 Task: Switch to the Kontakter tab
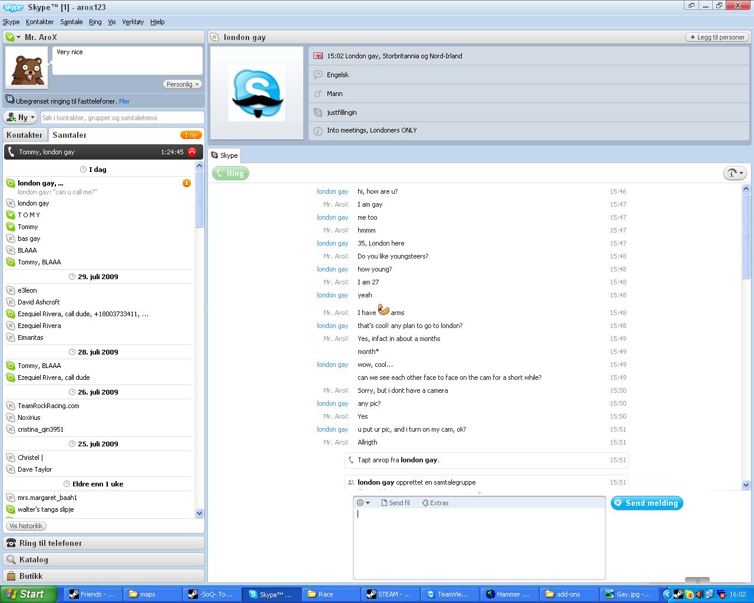click(x=25, y=135)
